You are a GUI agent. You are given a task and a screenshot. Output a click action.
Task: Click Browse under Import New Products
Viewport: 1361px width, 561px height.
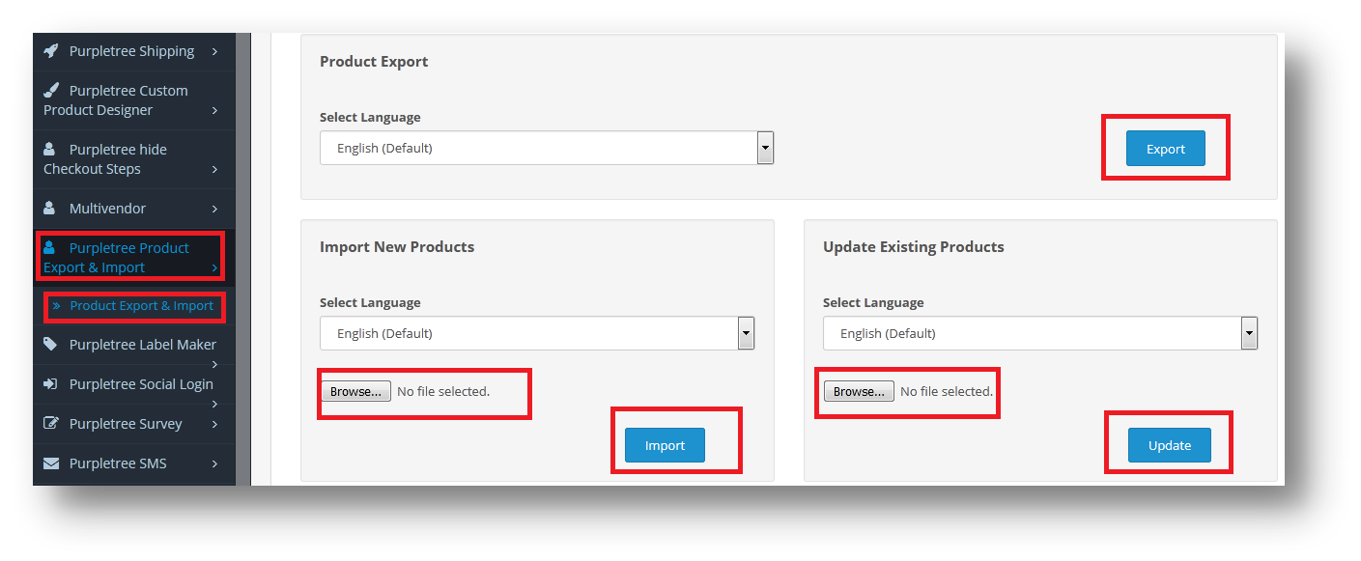coord(356,392)
